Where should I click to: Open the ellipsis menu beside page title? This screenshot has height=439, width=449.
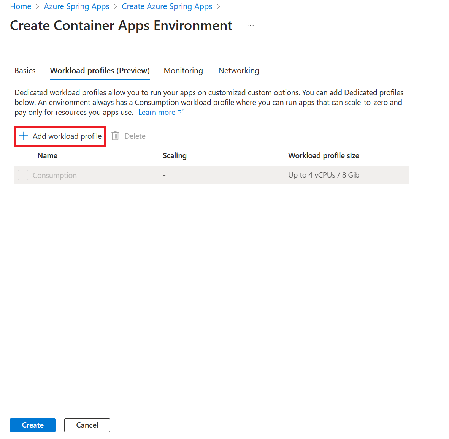point(251,25)
